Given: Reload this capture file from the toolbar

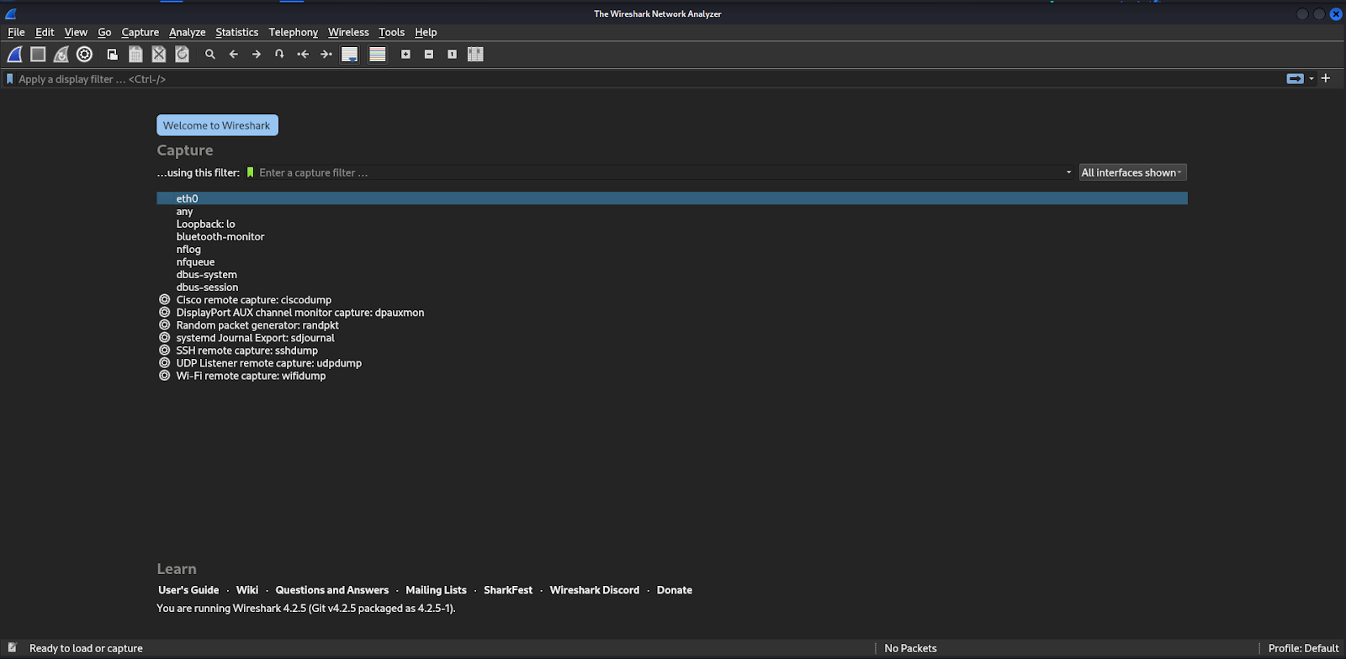Looking at the screenshot, I should (182, 55).
